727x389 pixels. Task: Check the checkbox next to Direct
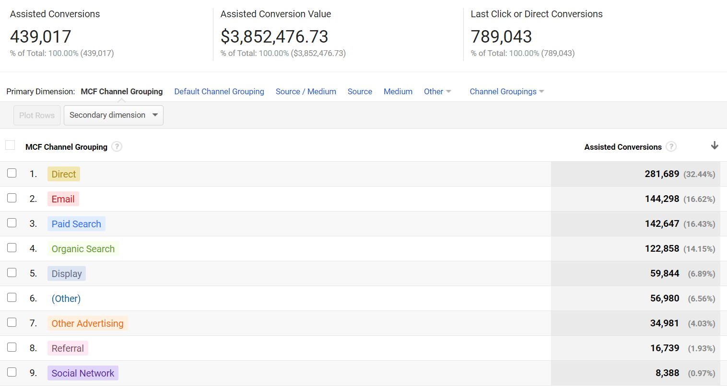pos(12,173)
